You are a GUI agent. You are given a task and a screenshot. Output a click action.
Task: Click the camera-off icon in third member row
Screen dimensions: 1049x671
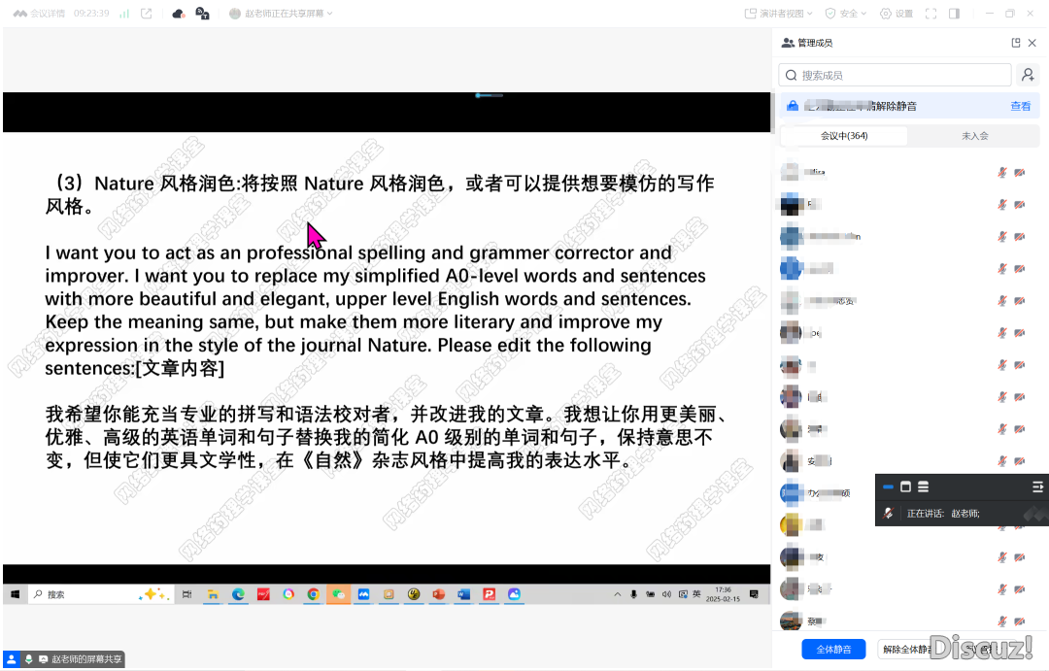(1020, 236)
